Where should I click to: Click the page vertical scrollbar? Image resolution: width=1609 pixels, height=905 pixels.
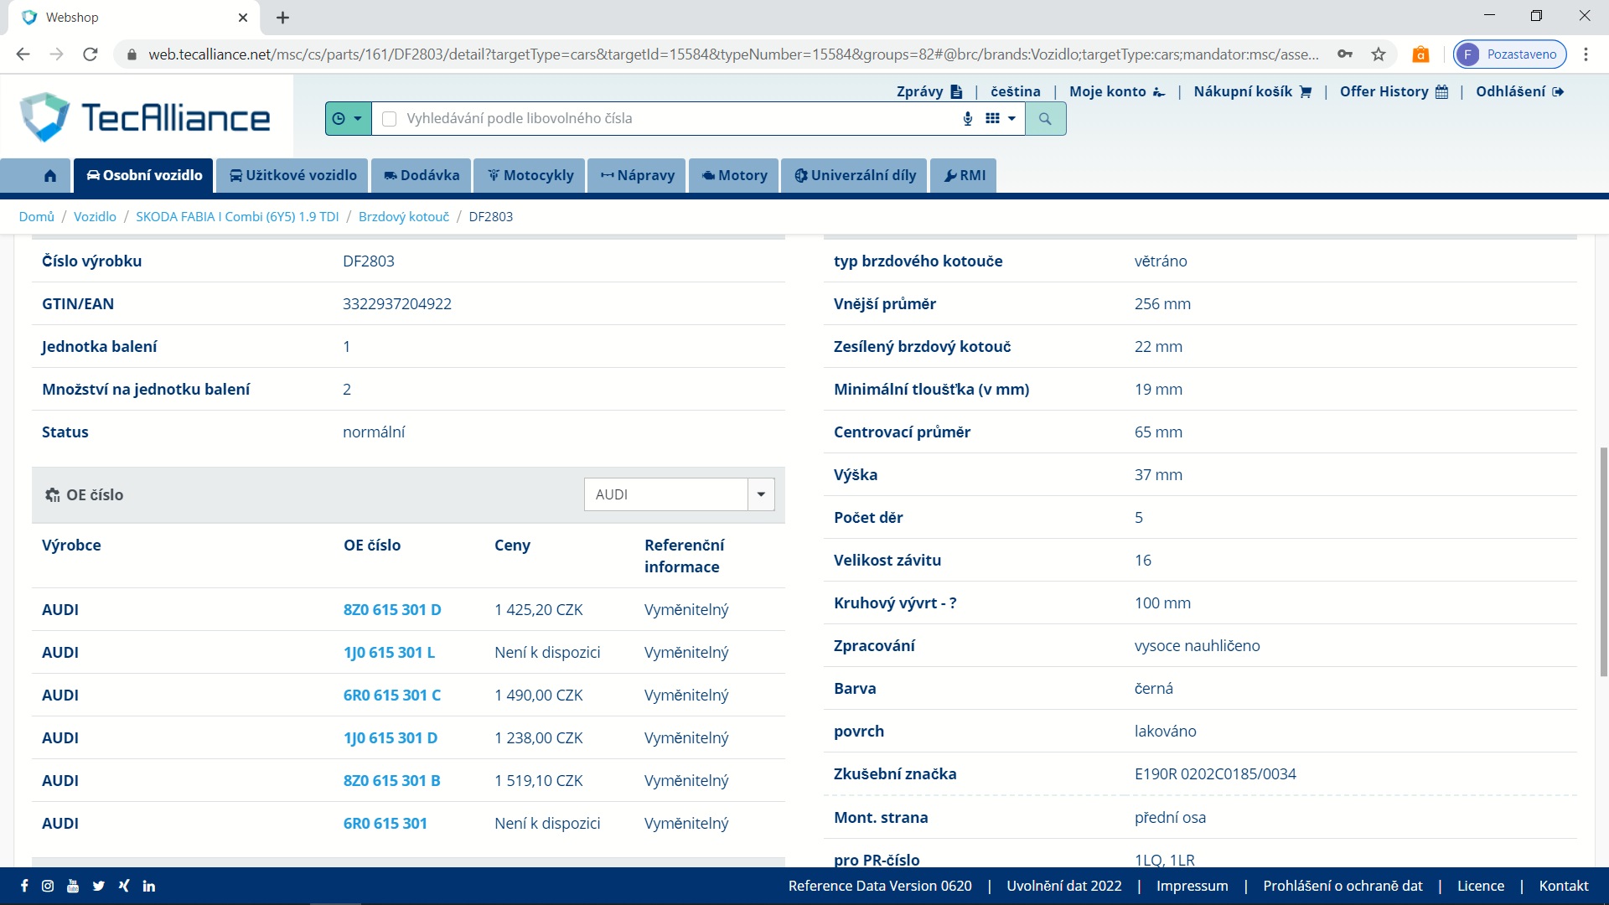point(1603,561)
